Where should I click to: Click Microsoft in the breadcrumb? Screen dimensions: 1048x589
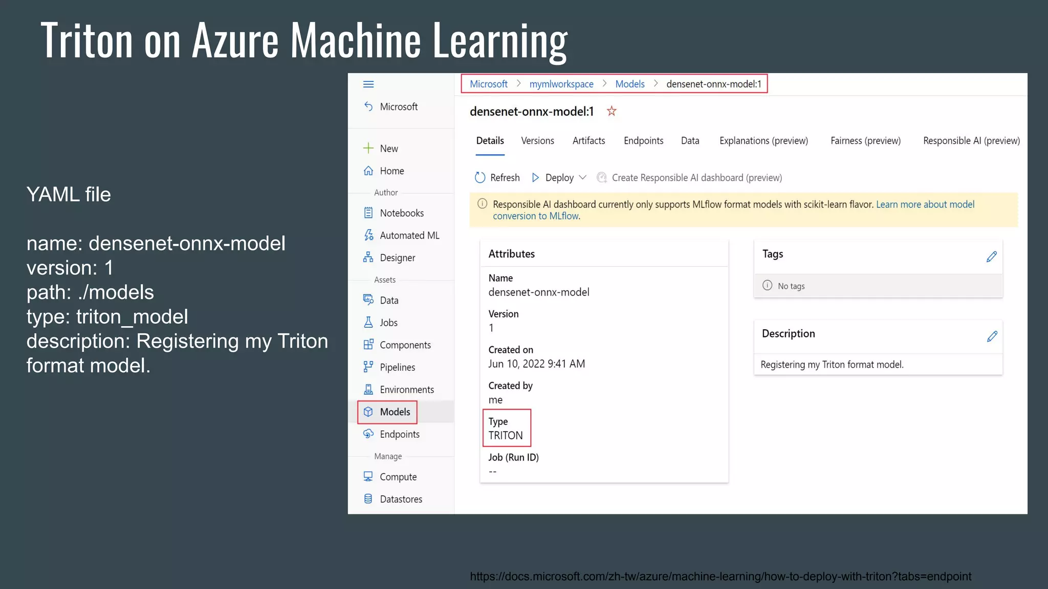coord(489,84)
